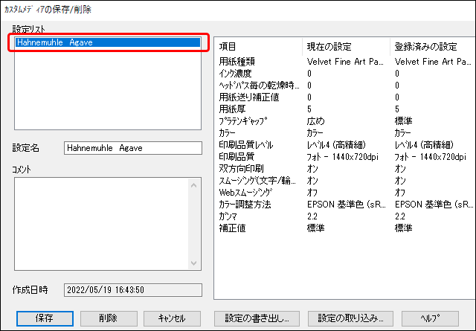Open 設定の取り込み to import settings

tap(350, 318)
